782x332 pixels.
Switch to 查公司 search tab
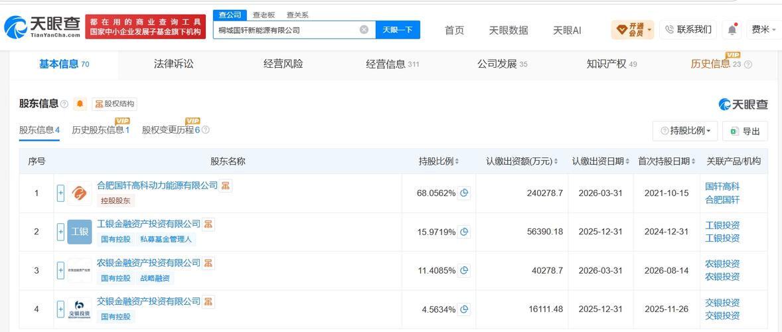(x=230, y=15)
